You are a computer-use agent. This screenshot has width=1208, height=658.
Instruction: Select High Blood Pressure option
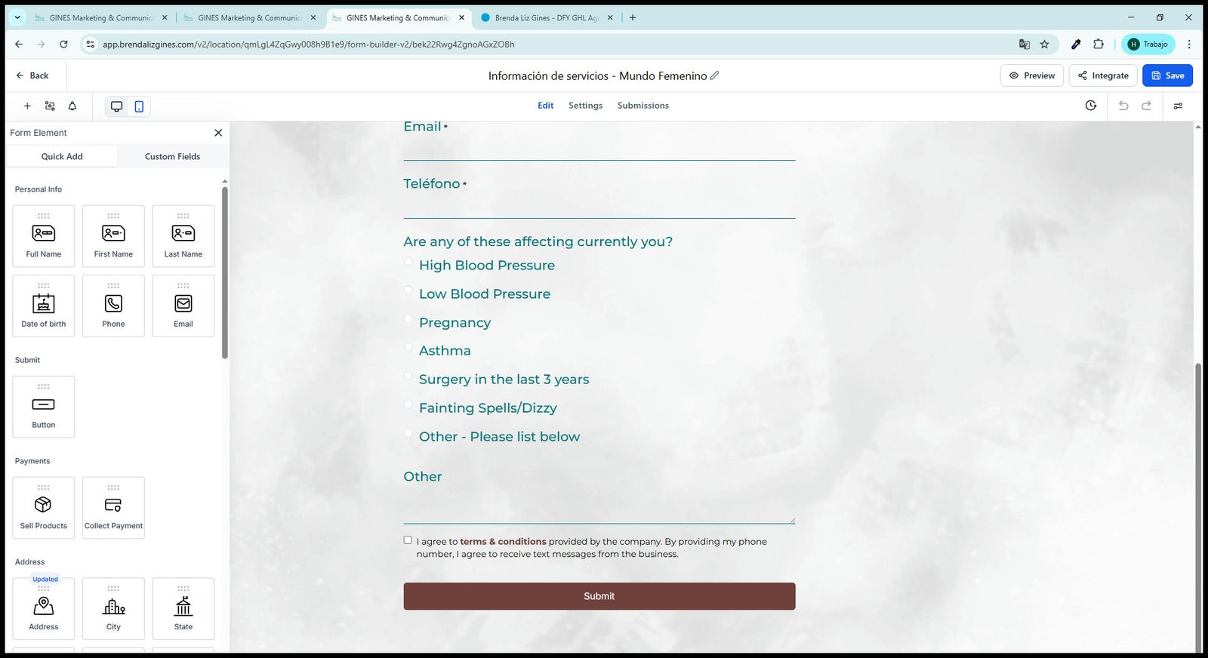click(x=408, y=262)
